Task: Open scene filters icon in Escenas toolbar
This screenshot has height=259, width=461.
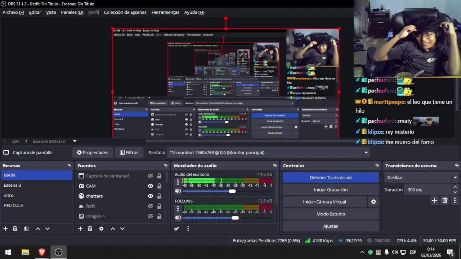Action: point(26,229)
